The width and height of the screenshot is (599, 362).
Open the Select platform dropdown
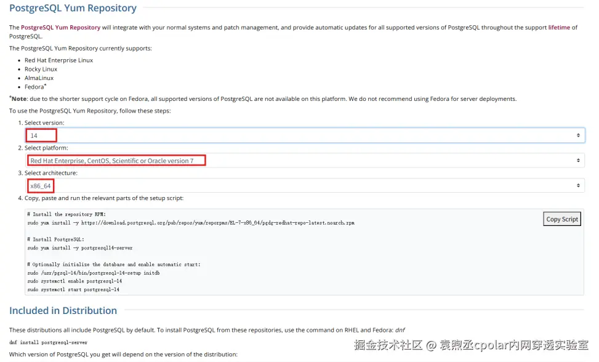(x=305, y=161)
